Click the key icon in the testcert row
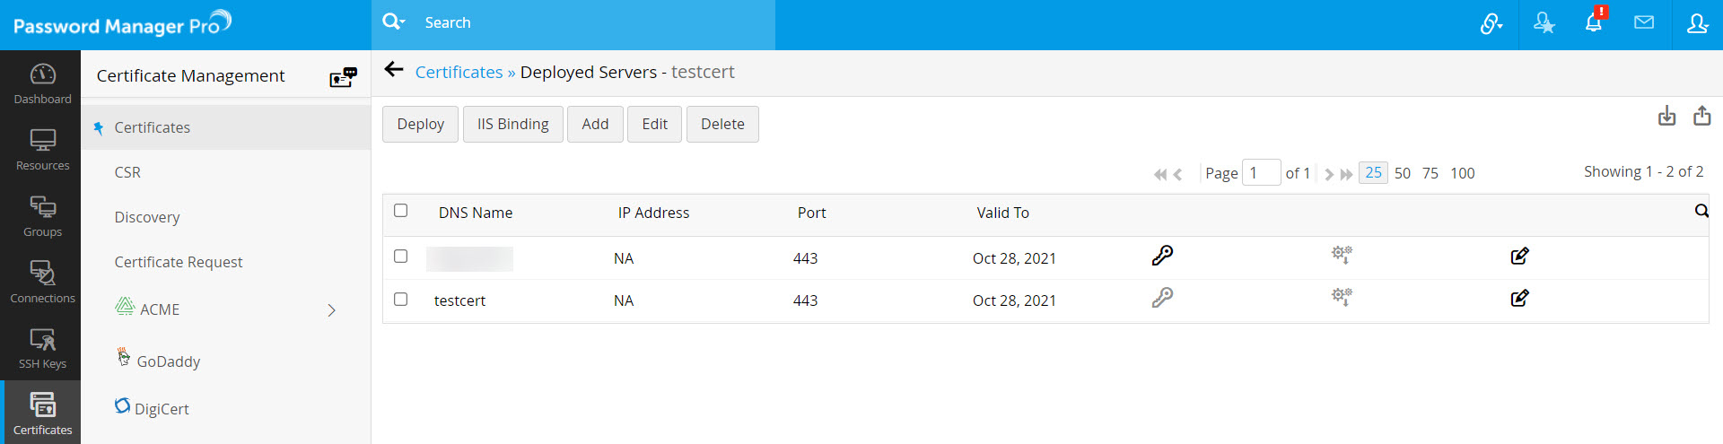This screenshot has width=1723, height=444. coord(1162,298)
